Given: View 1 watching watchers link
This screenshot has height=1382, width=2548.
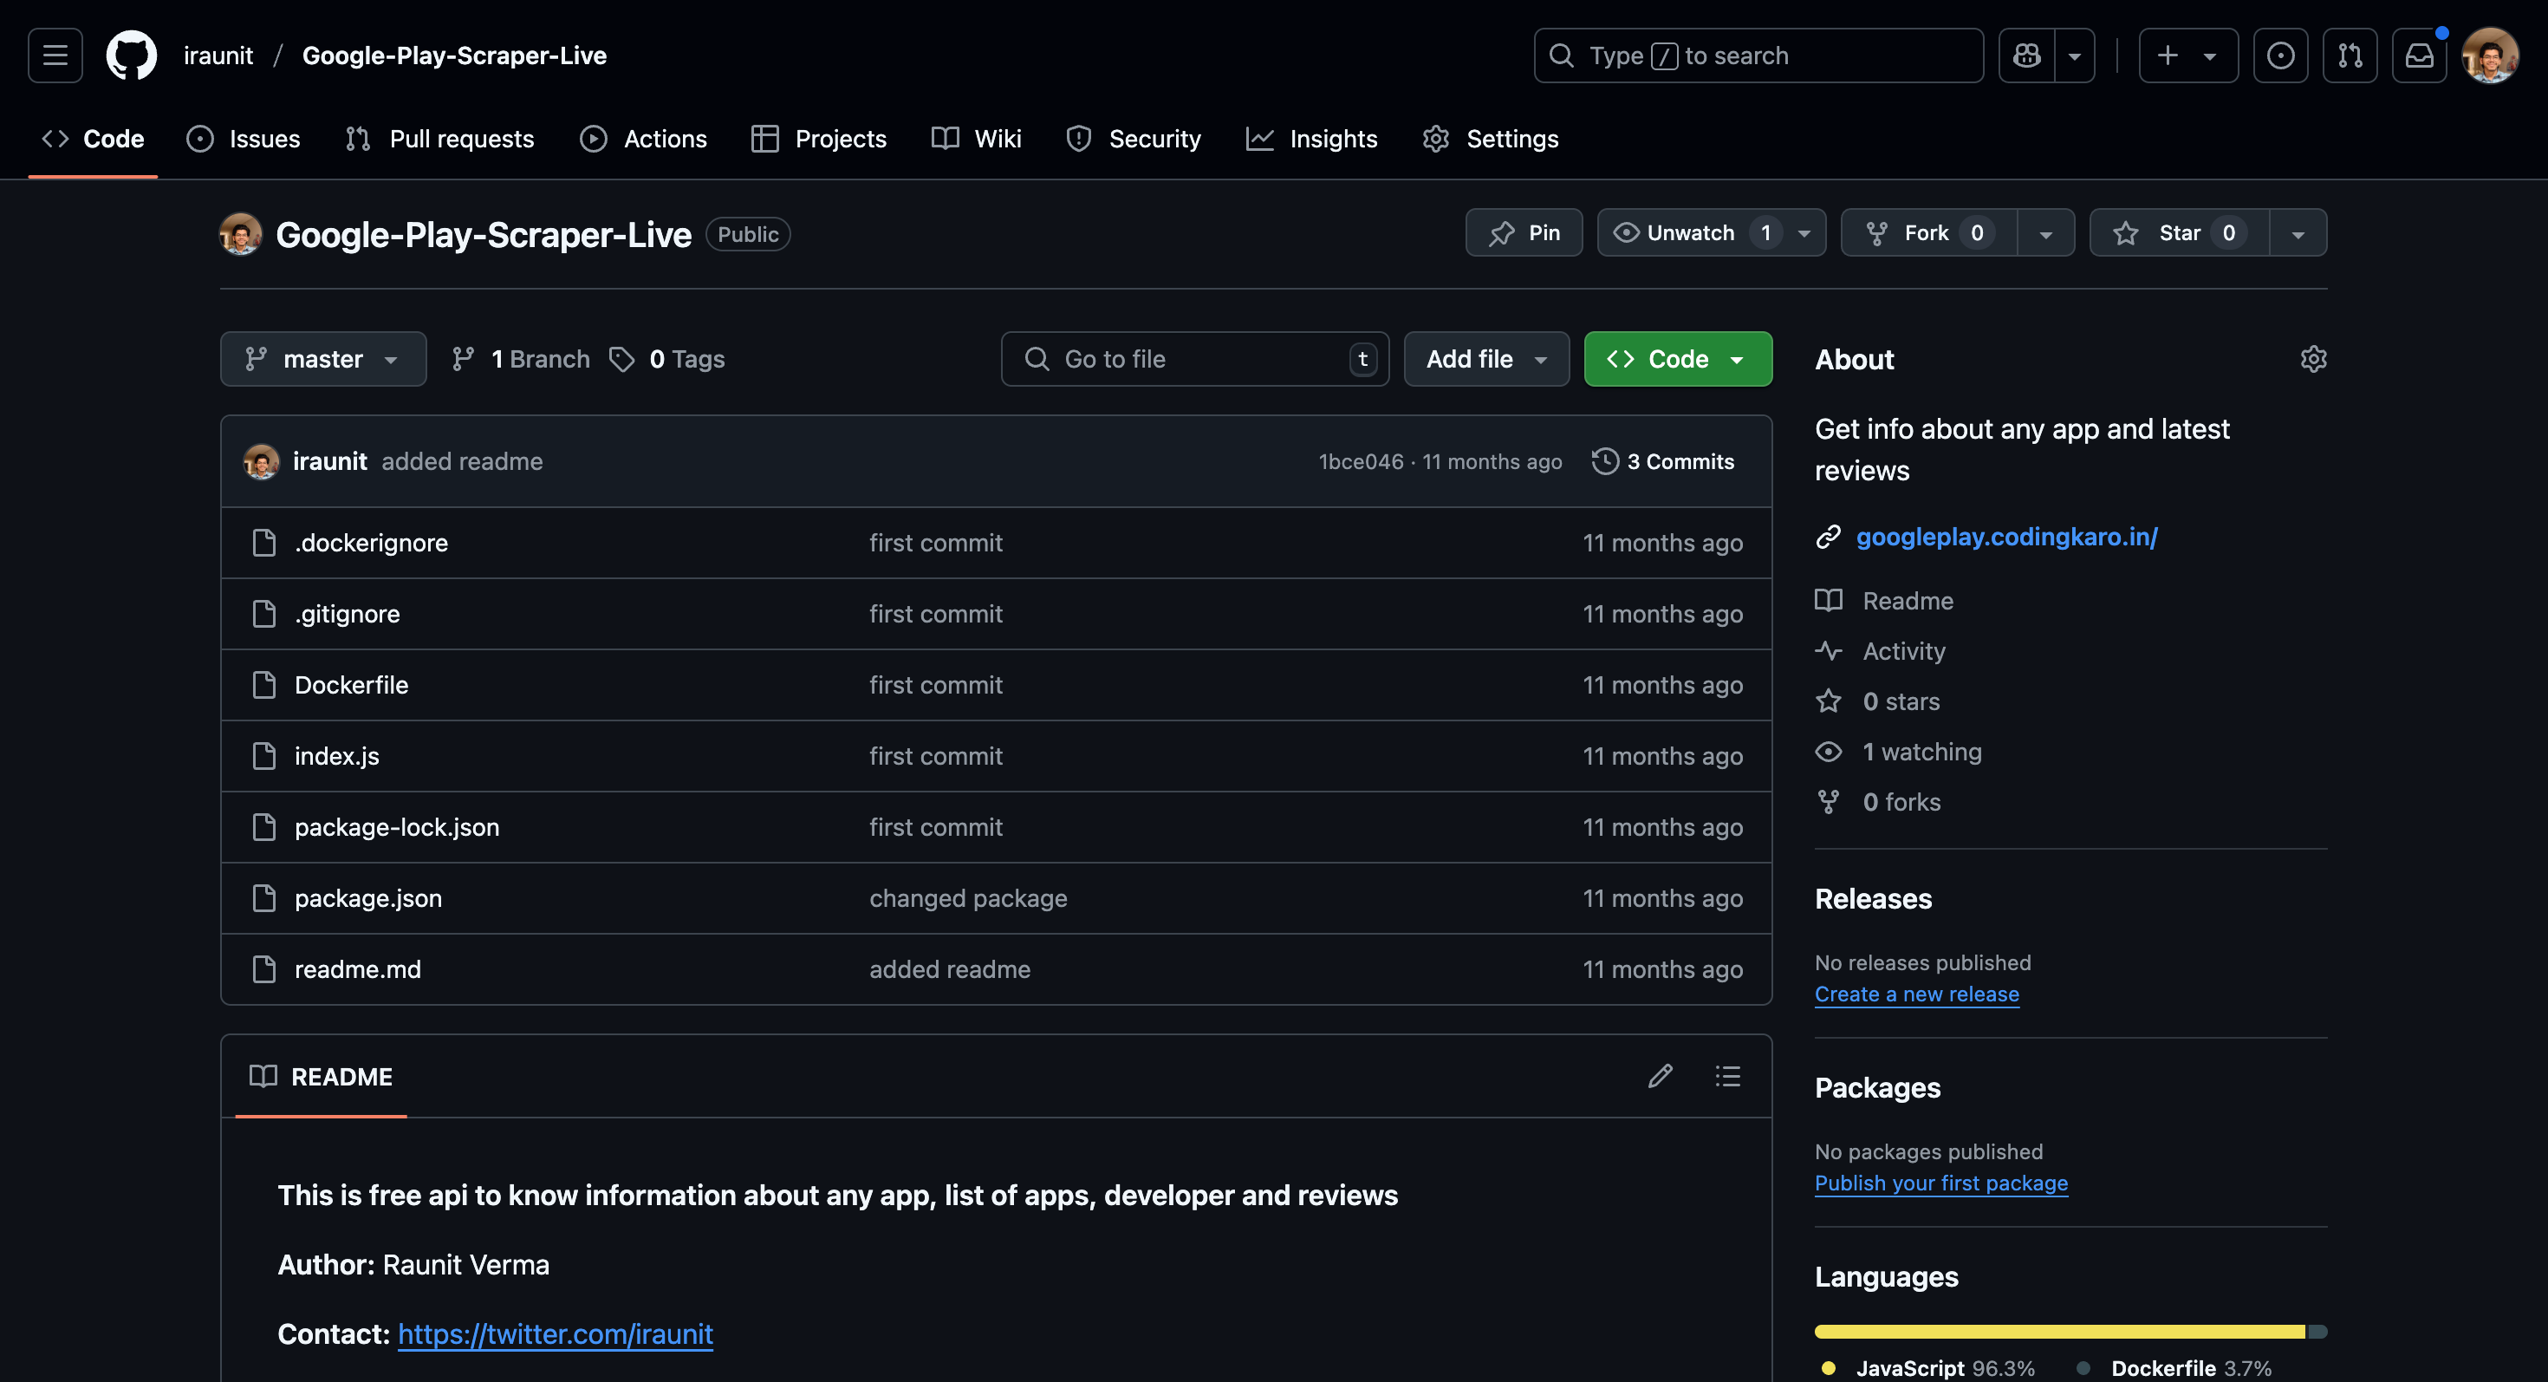Looking at the screenshot, I should pyautogui.click(x=1898, y=752).
